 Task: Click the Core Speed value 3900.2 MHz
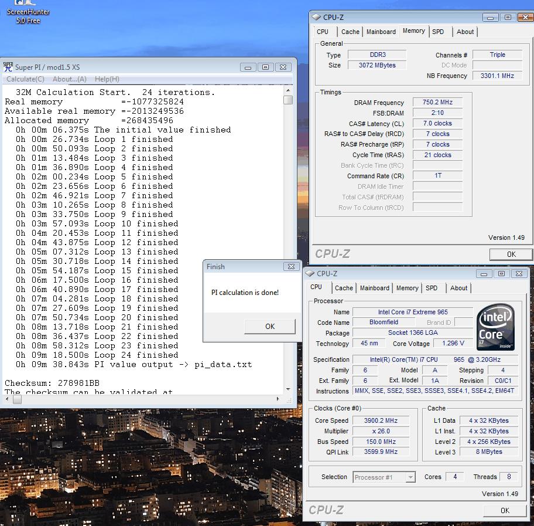(381, 420)
